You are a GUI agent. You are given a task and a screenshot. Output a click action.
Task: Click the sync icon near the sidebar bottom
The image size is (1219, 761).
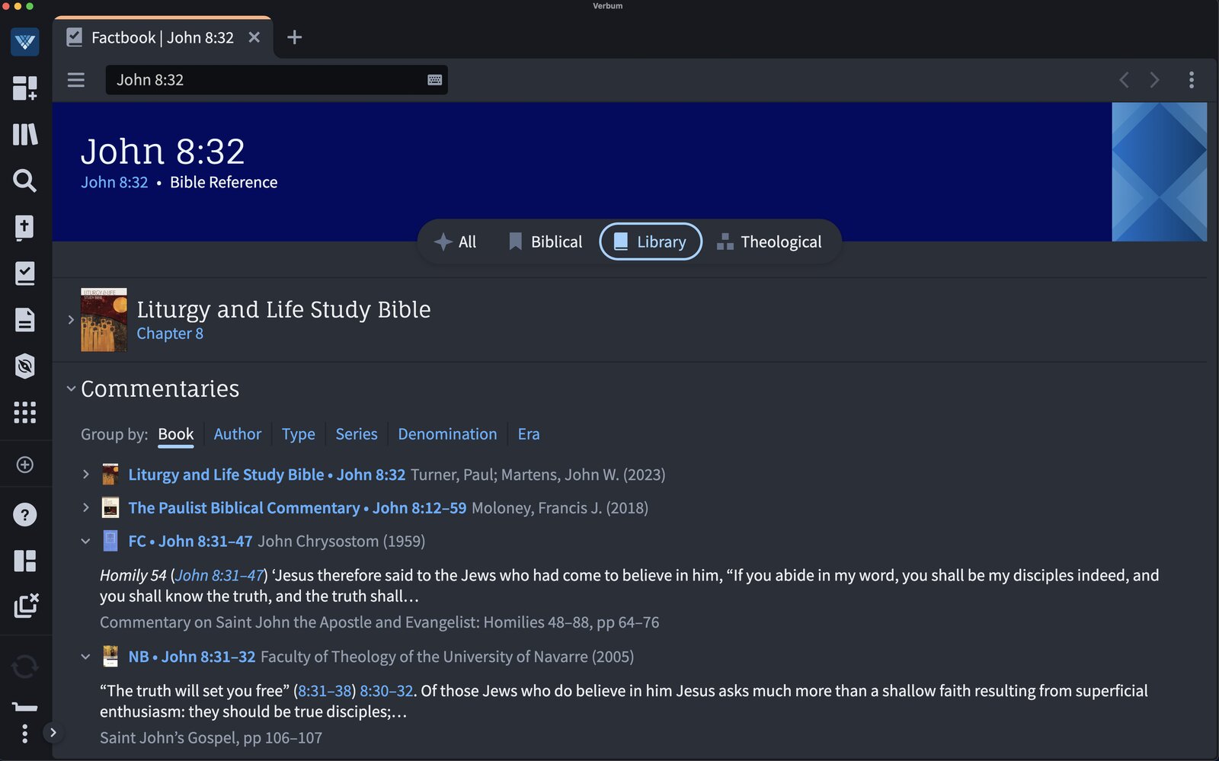(25, 667)
